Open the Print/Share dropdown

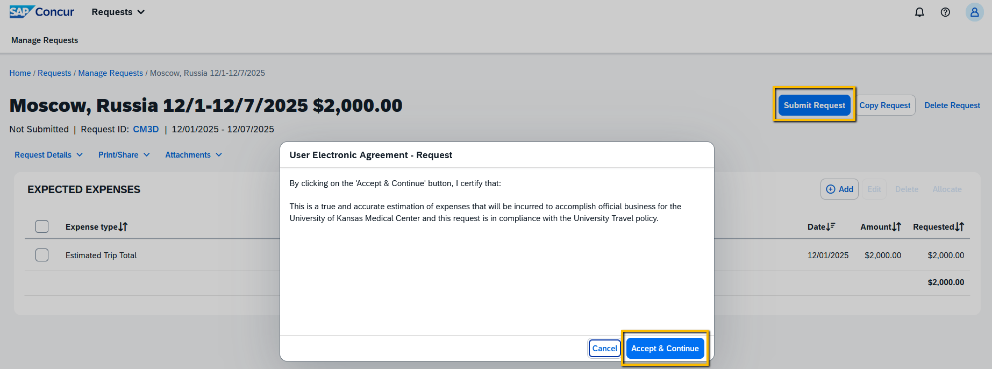pos(124,155)
